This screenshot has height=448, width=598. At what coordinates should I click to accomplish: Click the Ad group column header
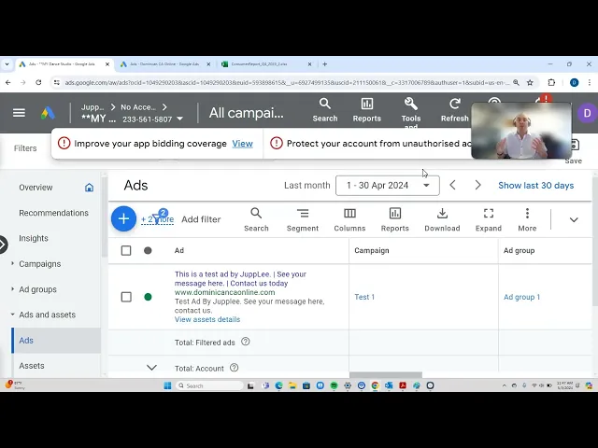[x=520, y=251]
